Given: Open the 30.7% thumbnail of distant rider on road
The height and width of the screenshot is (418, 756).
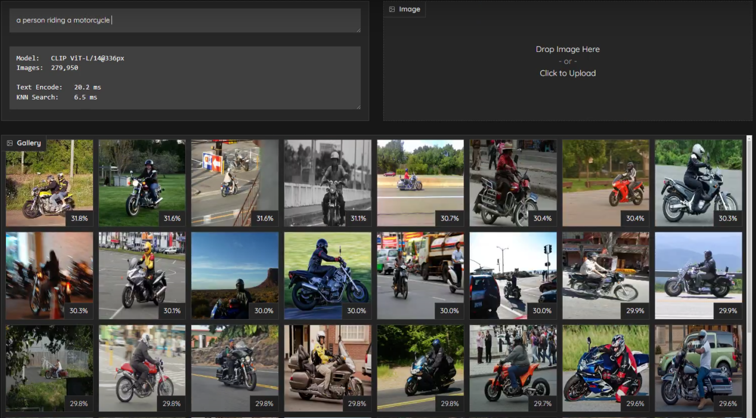Looking at the screenshot, I should click(420, 183).
